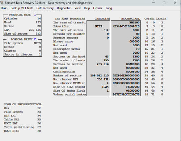Image resolution: width=181 pixels, height=141 pixels.
Task: Click the File system value NTFS
Action: pos(37,43)
